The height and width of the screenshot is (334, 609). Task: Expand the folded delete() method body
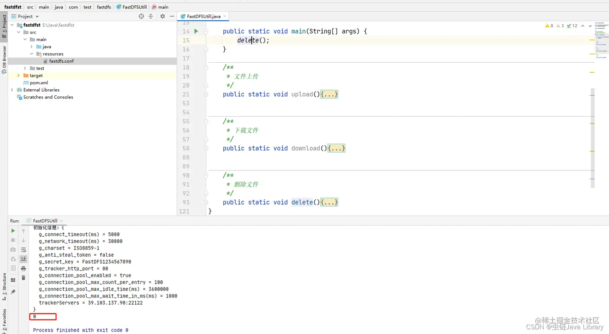(329, 202)
